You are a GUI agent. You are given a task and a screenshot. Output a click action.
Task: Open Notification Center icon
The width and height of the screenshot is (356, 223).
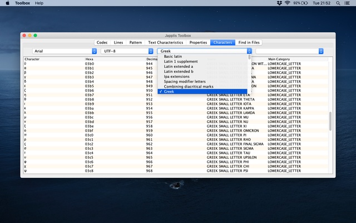coord(347,3)
